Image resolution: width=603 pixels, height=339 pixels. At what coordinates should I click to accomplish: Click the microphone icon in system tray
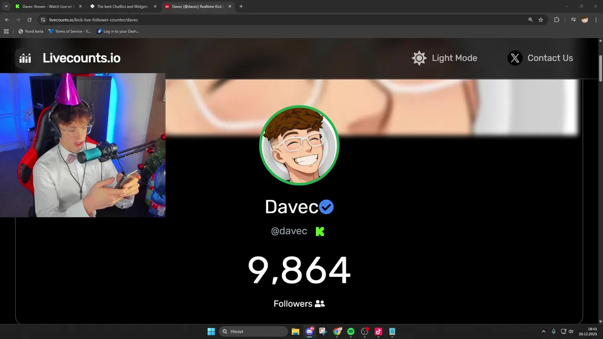click(x=554, y=331)
